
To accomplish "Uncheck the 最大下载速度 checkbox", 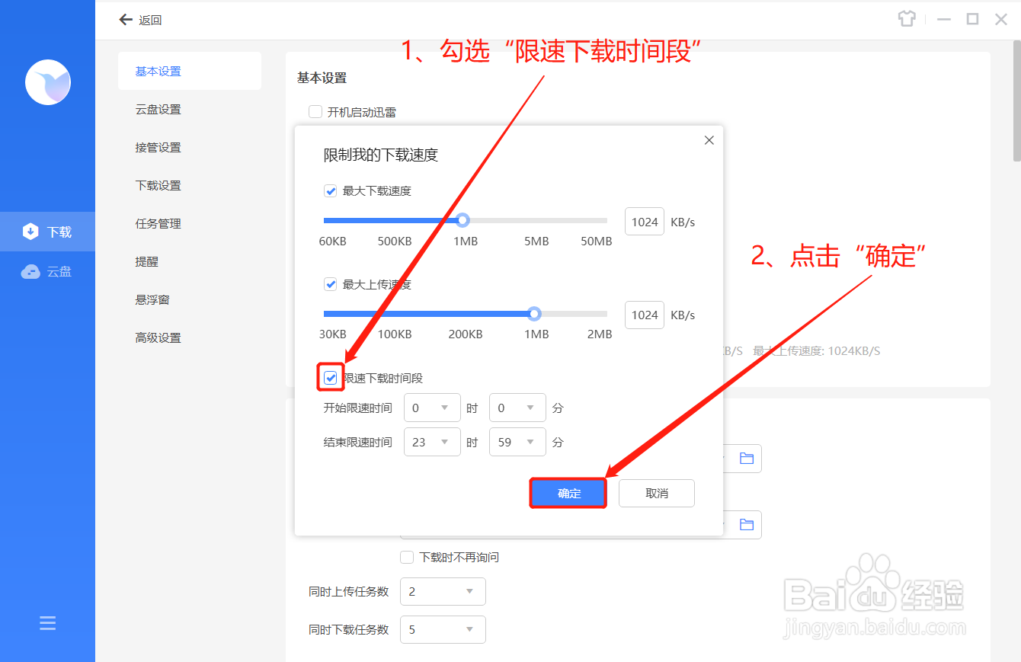I will [x=330, y=190].
